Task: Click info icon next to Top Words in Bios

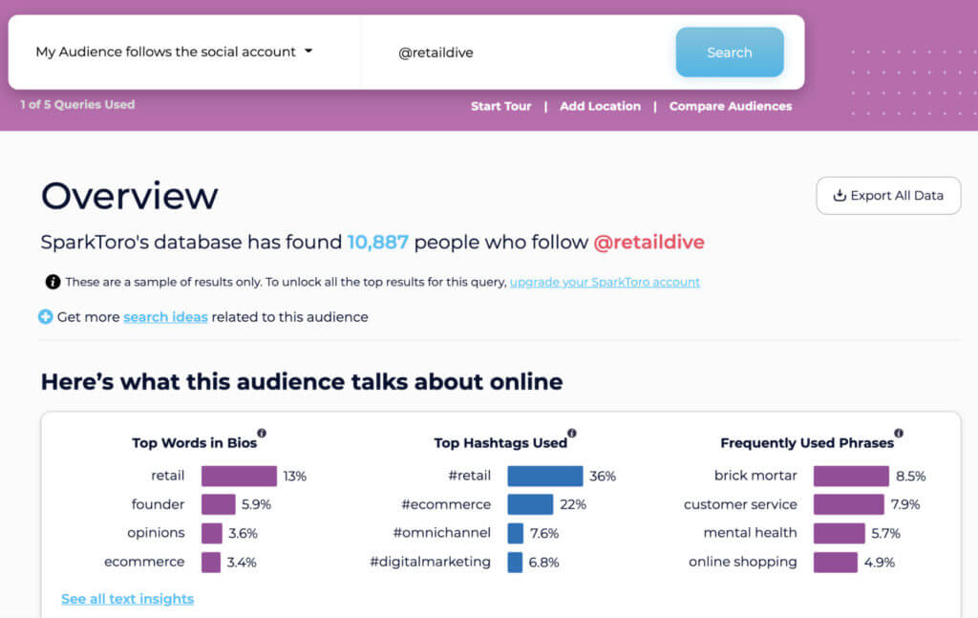Action: tap(262, 434)
